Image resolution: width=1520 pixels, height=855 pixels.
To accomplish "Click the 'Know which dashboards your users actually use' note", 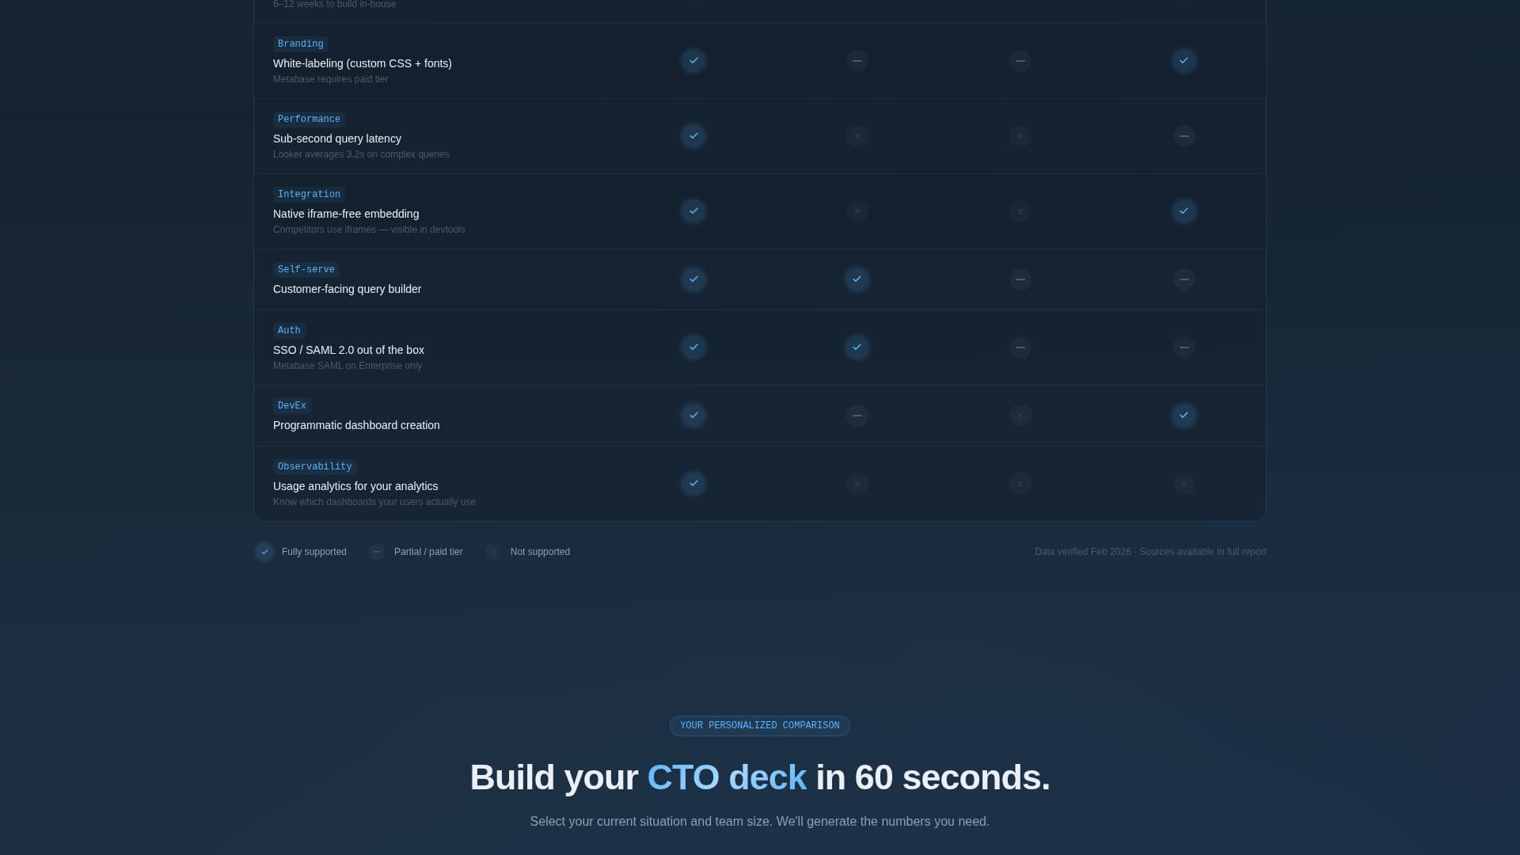I will 374,502.
